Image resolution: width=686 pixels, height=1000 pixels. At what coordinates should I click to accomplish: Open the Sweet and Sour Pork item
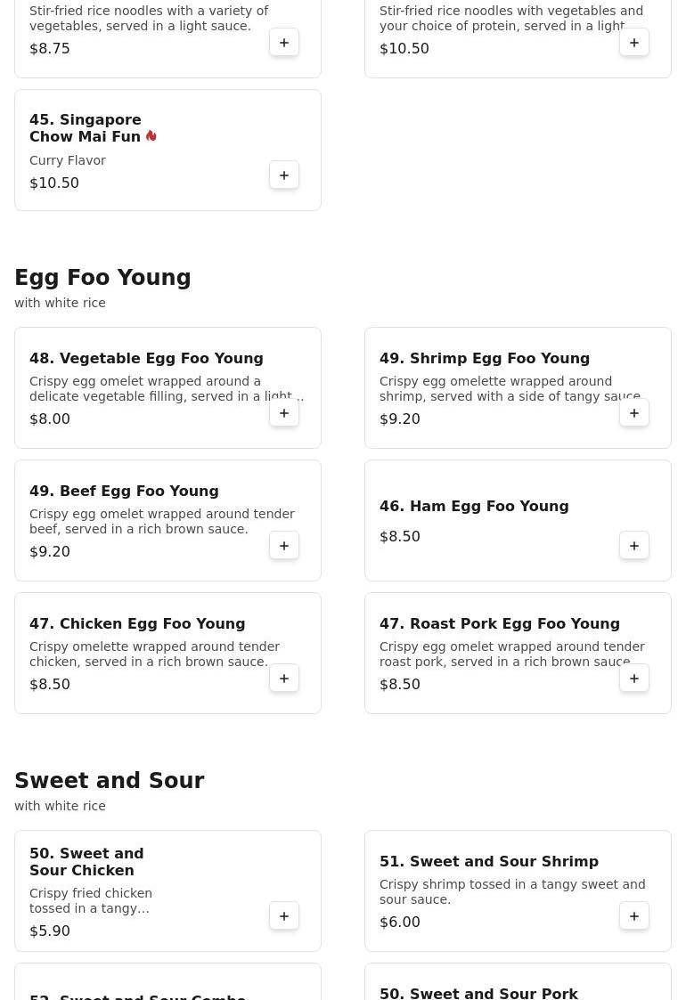pos(478,993)
